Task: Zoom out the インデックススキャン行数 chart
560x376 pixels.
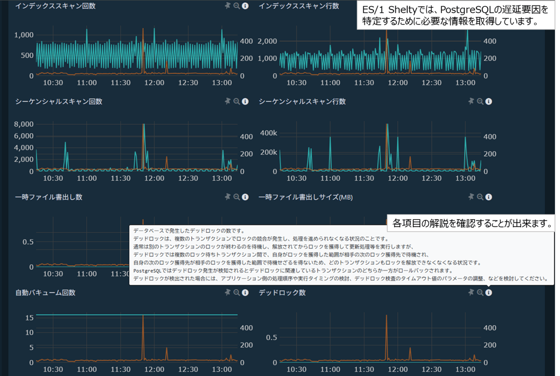Action: pyautogui.click(x=479, y=5)
